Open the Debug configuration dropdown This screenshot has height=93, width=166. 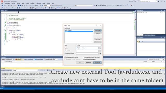click(47, 6)
